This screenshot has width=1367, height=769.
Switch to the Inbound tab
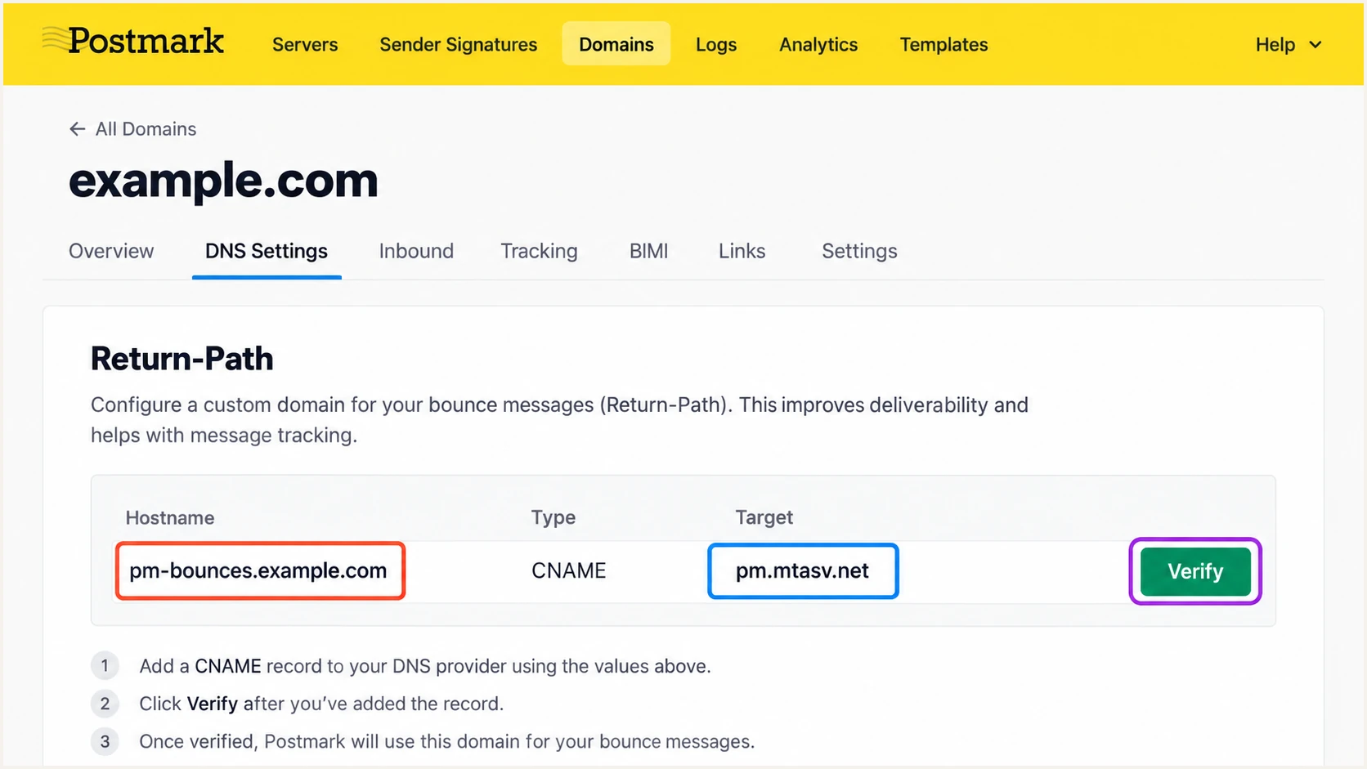click(x=416, y=251)
